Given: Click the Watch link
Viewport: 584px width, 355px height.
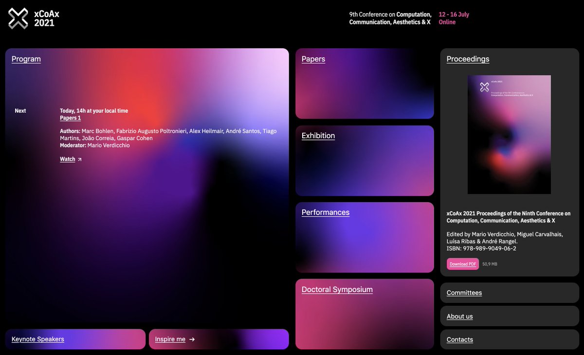Looking at the screenshot, I should pyautogui.click(x=68, y=159).
